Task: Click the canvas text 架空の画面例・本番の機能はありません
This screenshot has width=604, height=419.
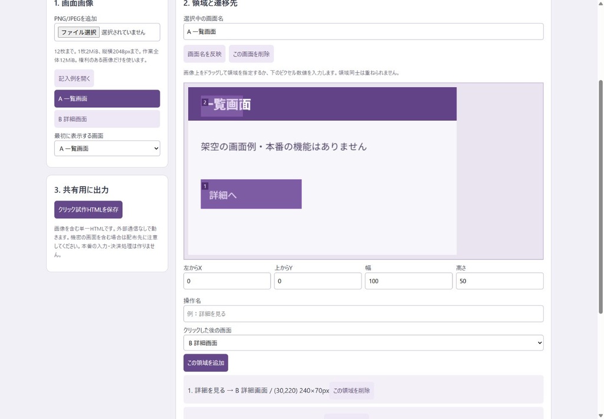Action: (284, 147)
